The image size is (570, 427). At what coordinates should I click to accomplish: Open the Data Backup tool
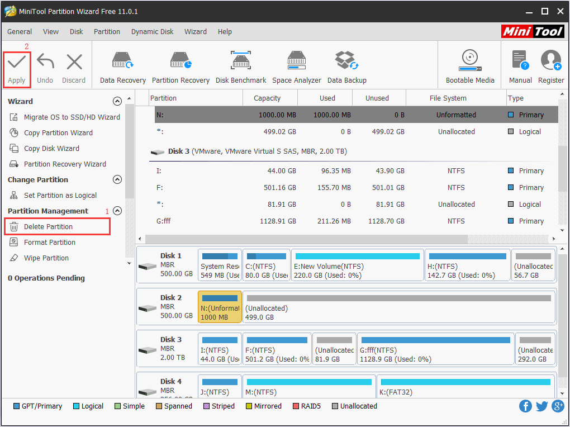347,68
